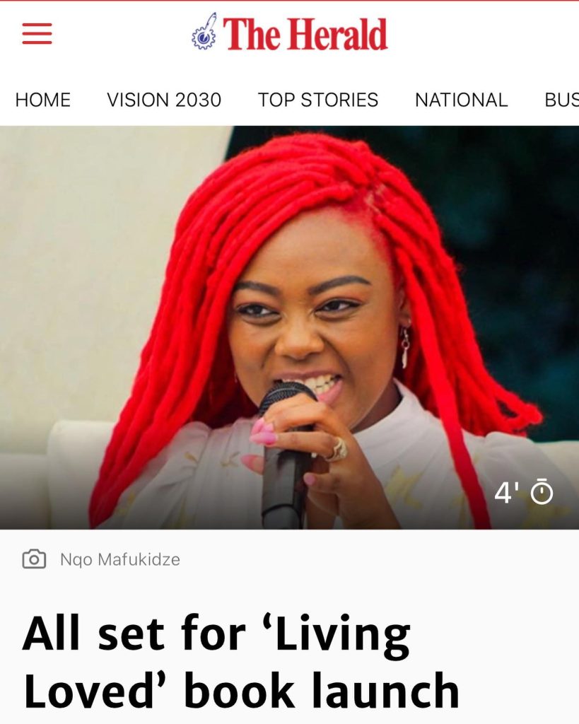Image resolution: width=579 pixels, height=724 pixels.
Task: Click The Herald red wordmark text
Action: click(x=305, y=34)
